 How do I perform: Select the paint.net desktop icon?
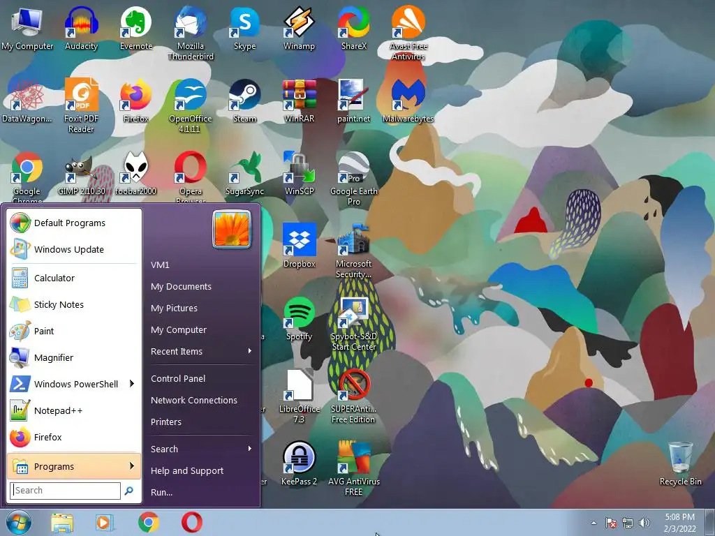coord(354,100)
